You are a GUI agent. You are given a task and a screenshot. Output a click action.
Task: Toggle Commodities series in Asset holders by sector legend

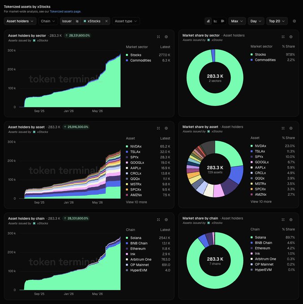pos(148,60)
